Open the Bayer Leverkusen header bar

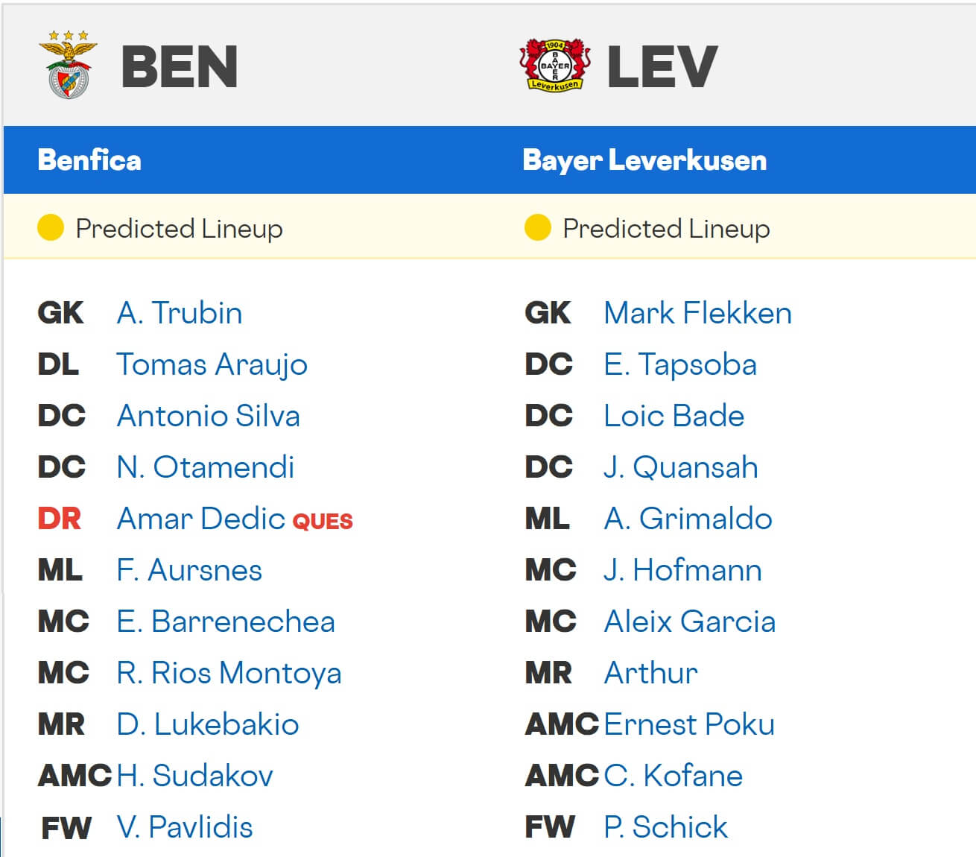pos(644,160)
